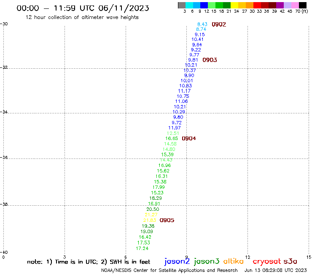The image size is (312, 274).
Task: Pick the cyan swatch in the color legend
Action: 189,5
